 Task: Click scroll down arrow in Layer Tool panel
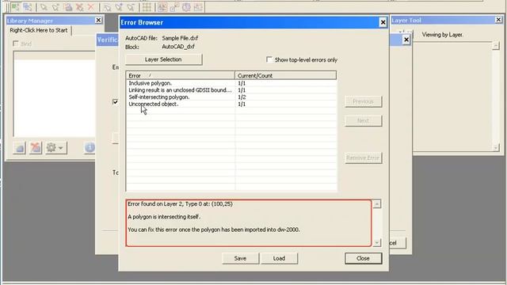(x=496, y=147)
